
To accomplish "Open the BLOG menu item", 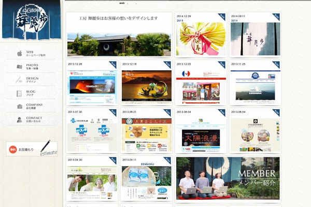I will coord(31,93).
